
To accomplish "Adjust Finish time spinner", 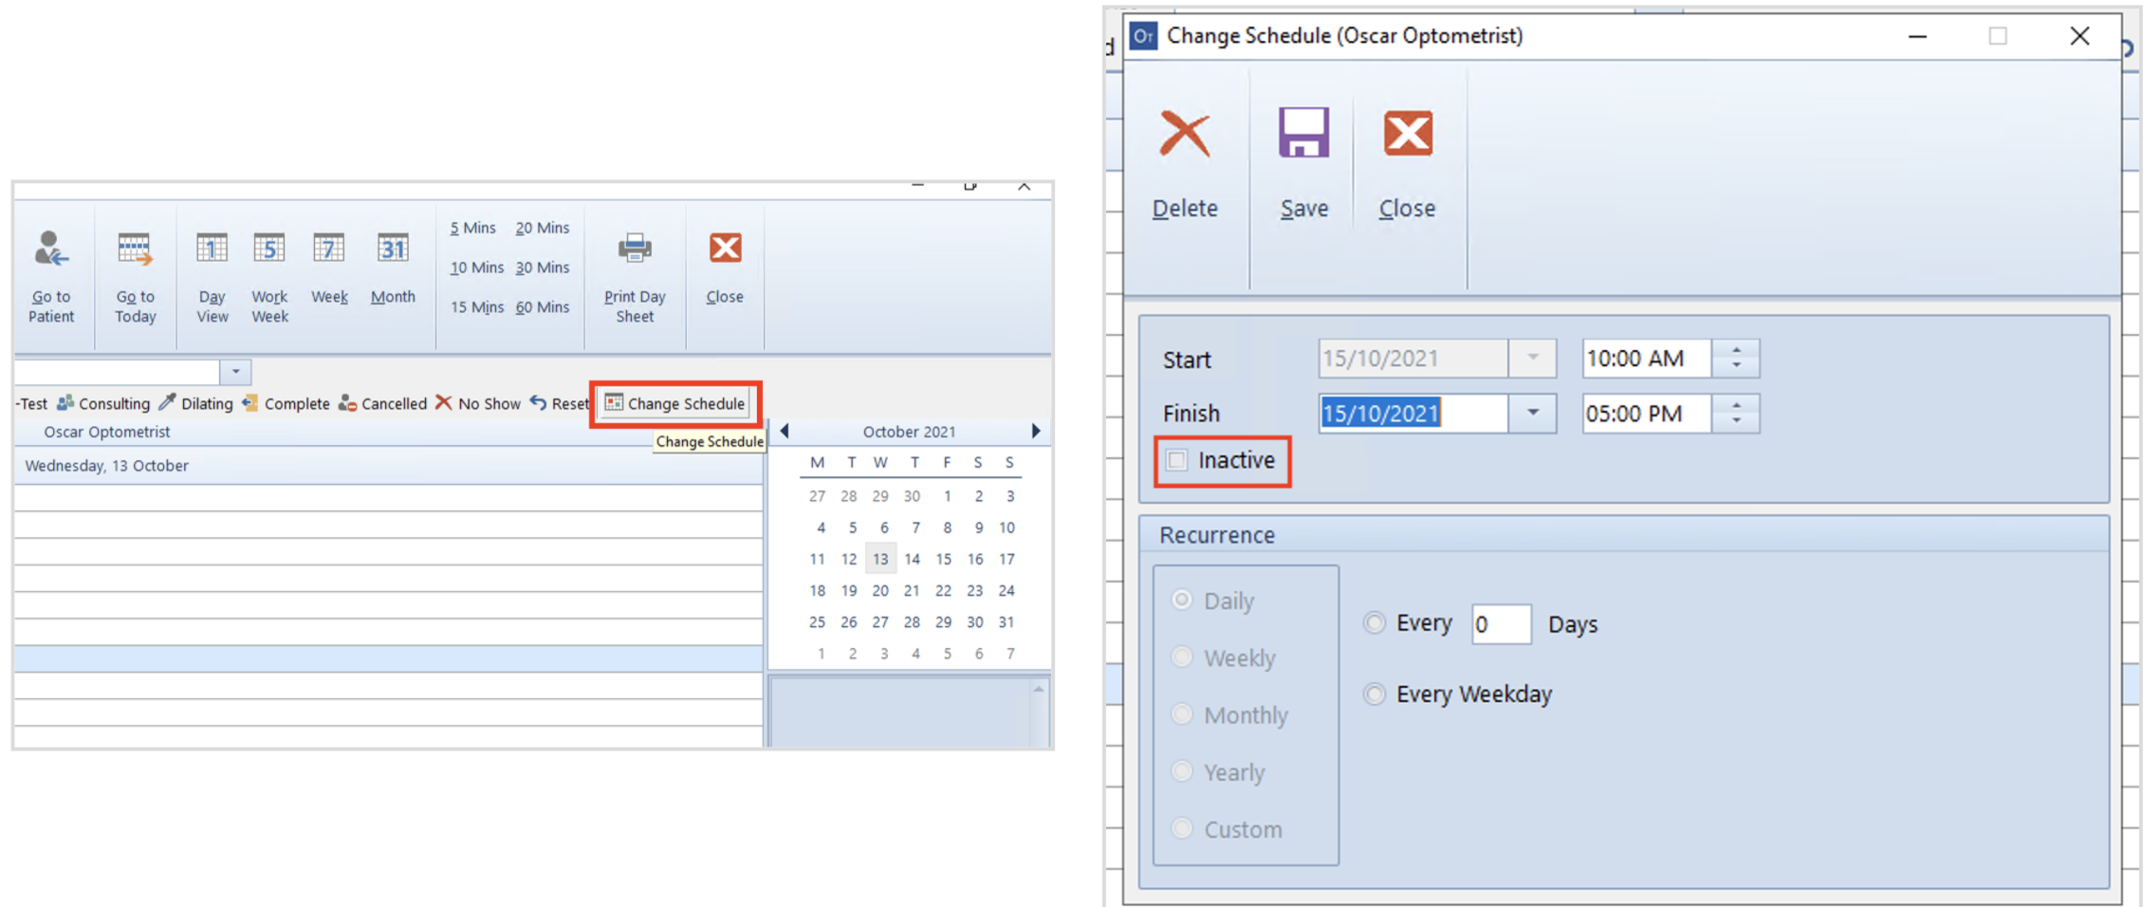I will [x=1736, y=413].
